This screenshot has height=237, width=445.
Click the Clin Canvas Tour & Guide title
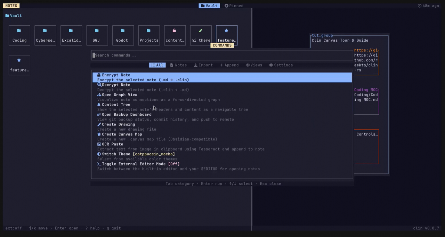[340, 40]
